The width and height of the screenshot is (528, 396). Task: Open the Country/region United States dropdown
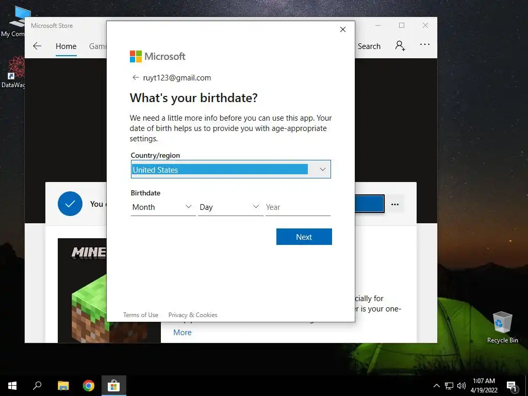click(x=230, y=169)
